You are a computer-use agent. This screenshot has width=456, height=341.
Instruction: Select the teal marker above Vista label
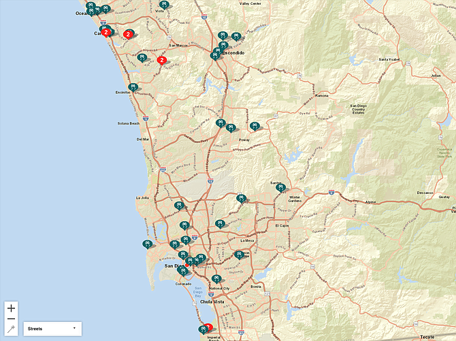click(x=164, y=5)
